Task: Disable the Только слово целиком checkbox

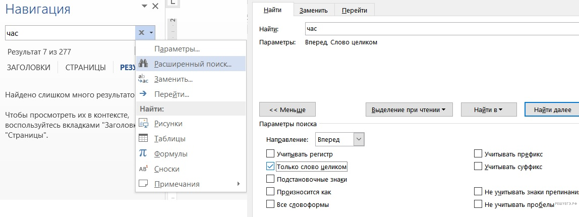Action: coord(270,167)
